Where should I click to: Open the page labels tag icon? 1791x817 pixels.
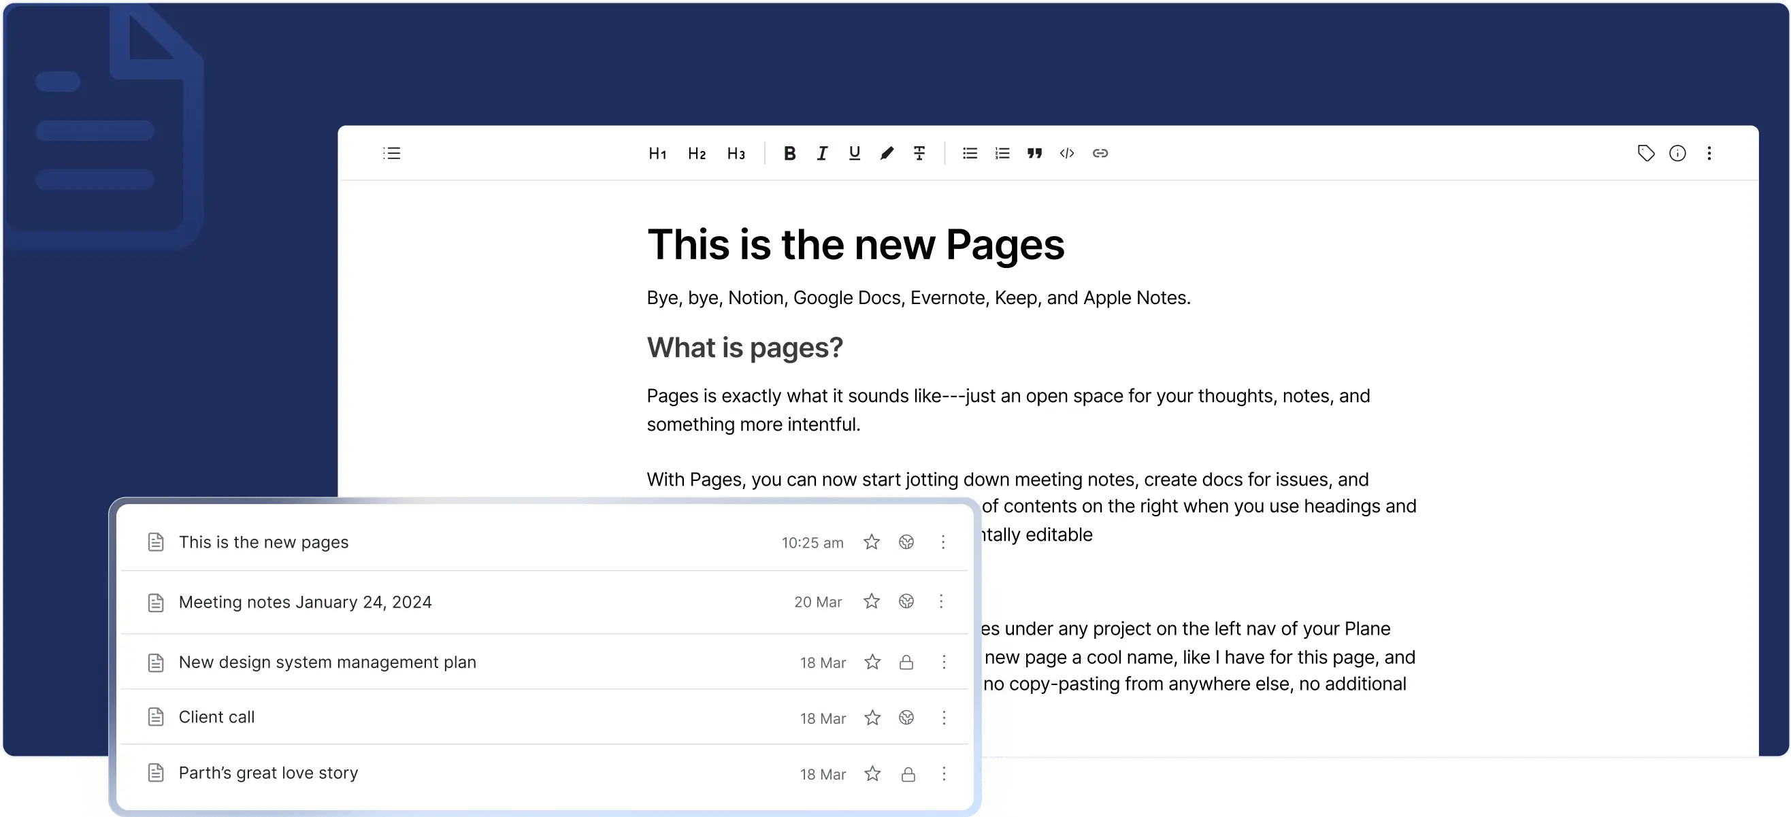click(1645, 154)
